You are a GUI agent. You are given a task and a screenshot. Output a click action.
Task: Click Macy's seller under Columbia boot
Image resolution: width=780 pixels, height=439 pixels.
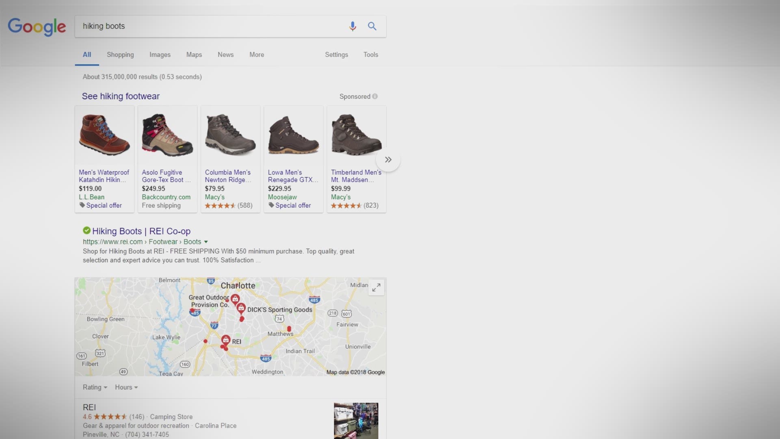[x=214, y=197]
